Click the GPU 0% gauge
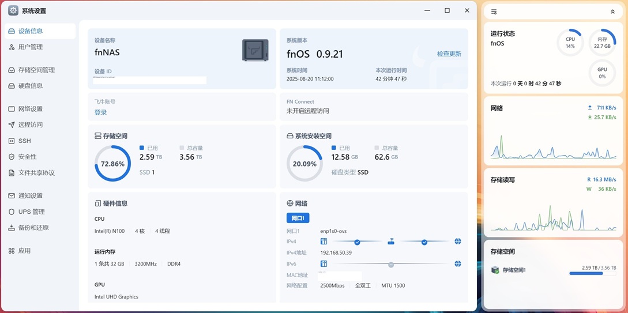 [602, 73]
